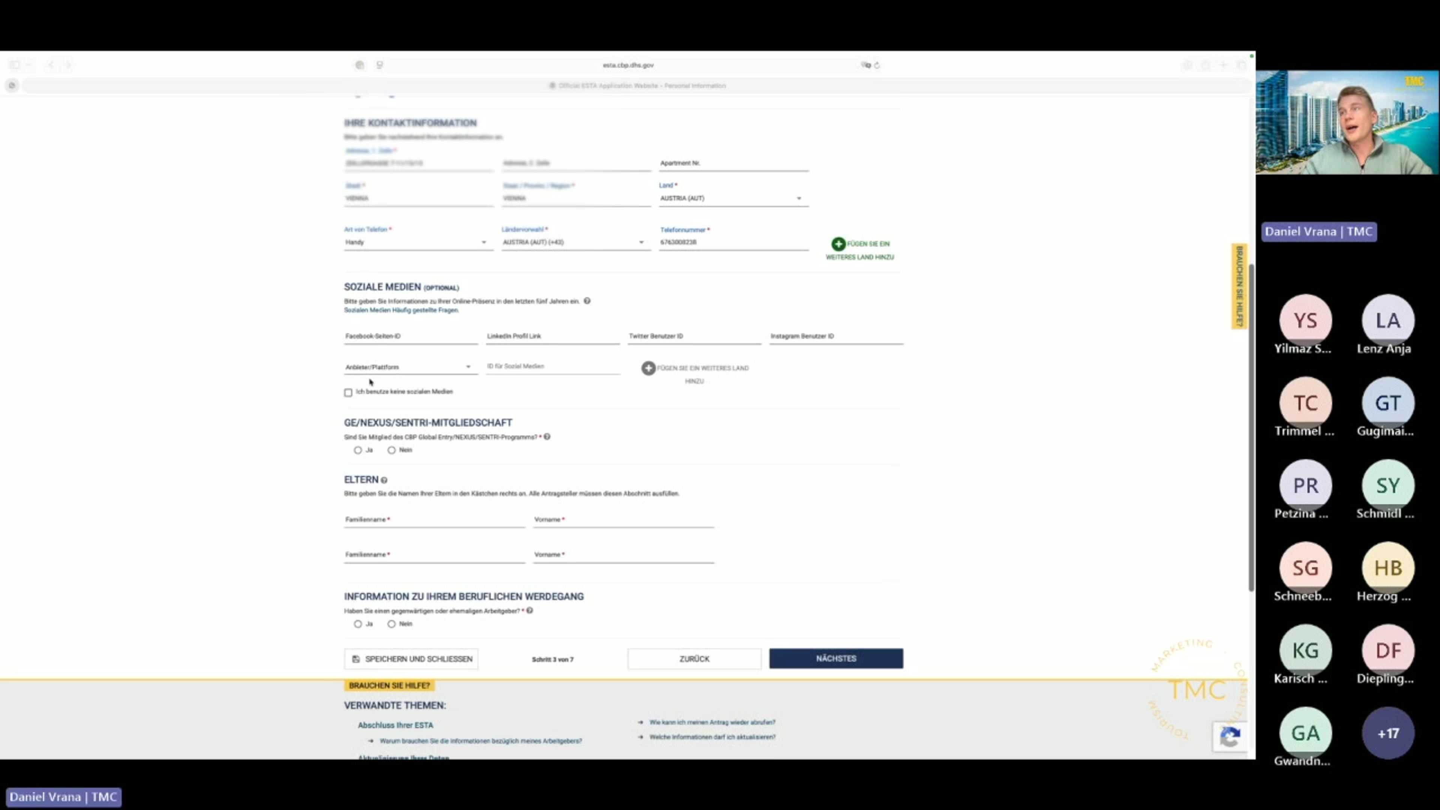The image size is (1440, 810).
Task: Show the +17 more participants
Action: [1388, 733]
